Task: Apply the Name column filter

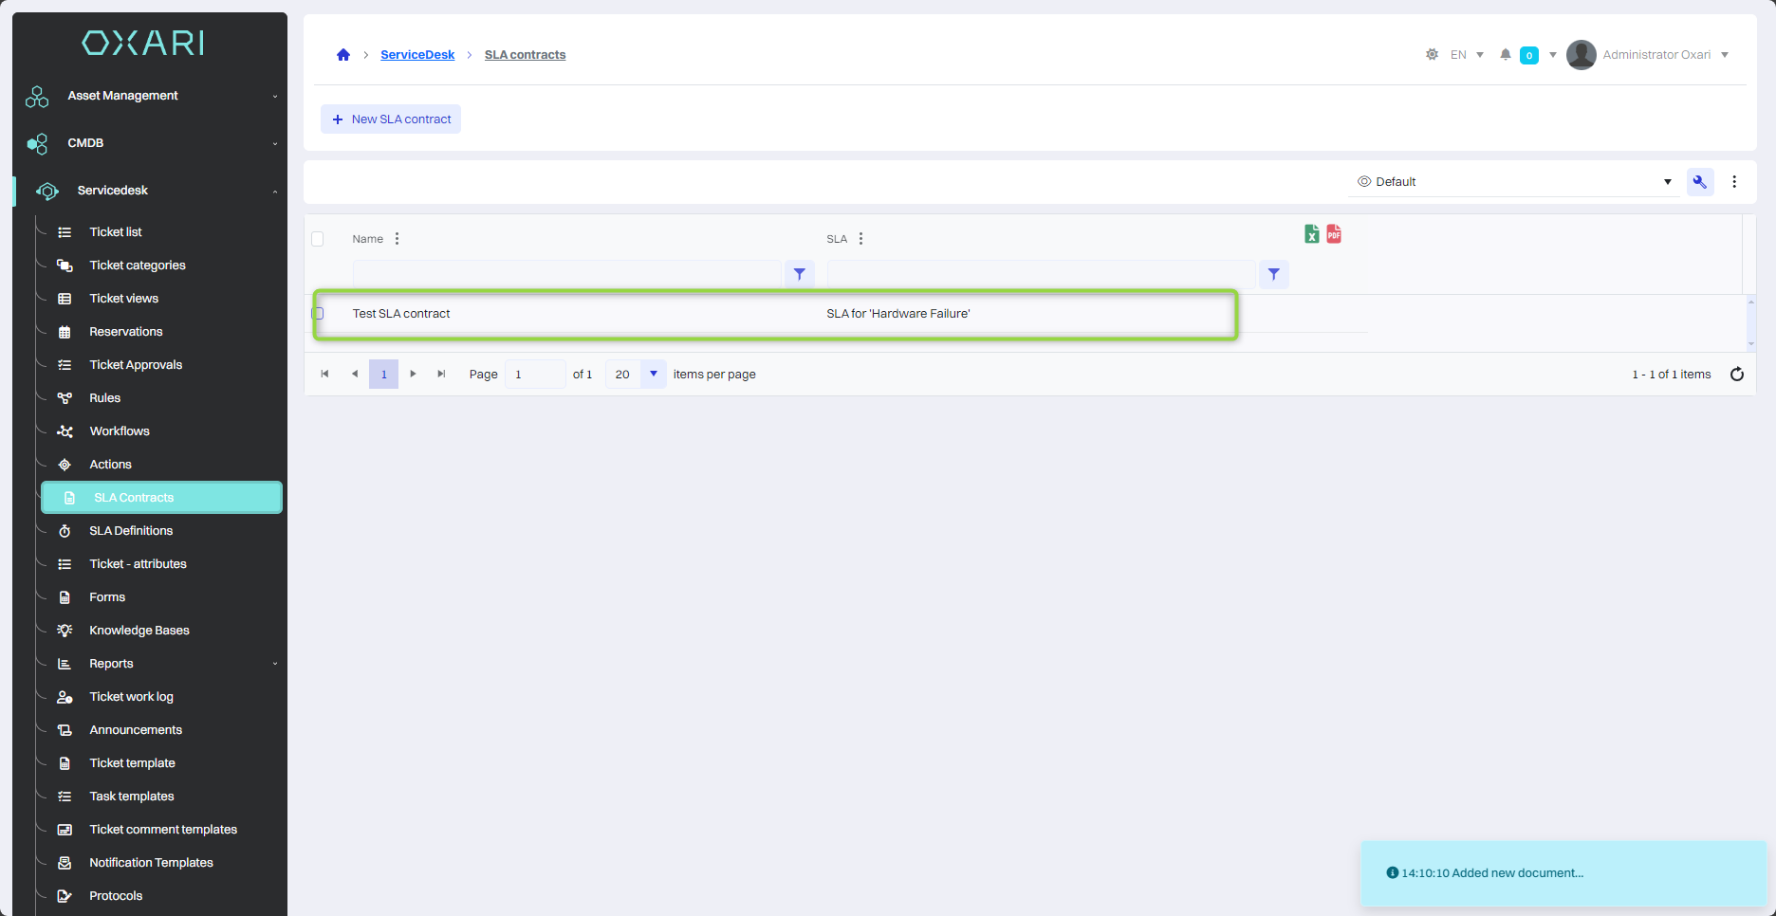Action: pyautogui.click(x=800, y=274)
